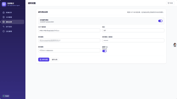Screen dimensions: 177x99
Task: Click the 收件邮箱 input field
Action: click(69, 50)
